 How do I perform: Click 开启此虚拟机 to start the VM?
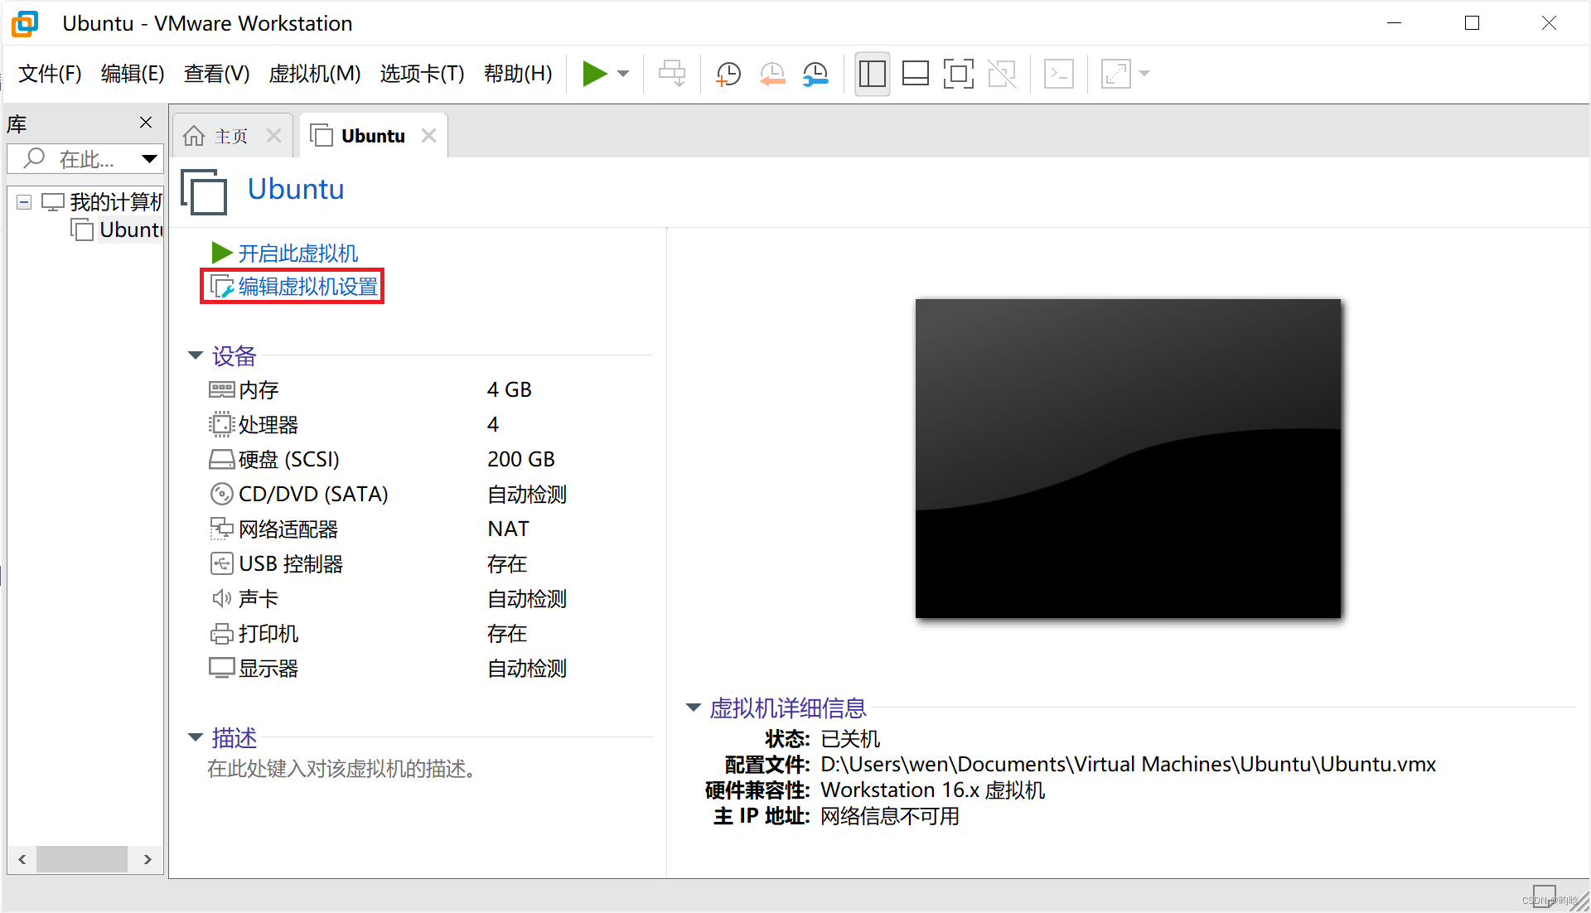[x=297, y=253]
